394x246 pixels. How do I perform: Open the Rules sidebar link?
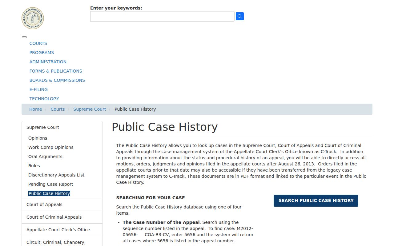point(34,166)
